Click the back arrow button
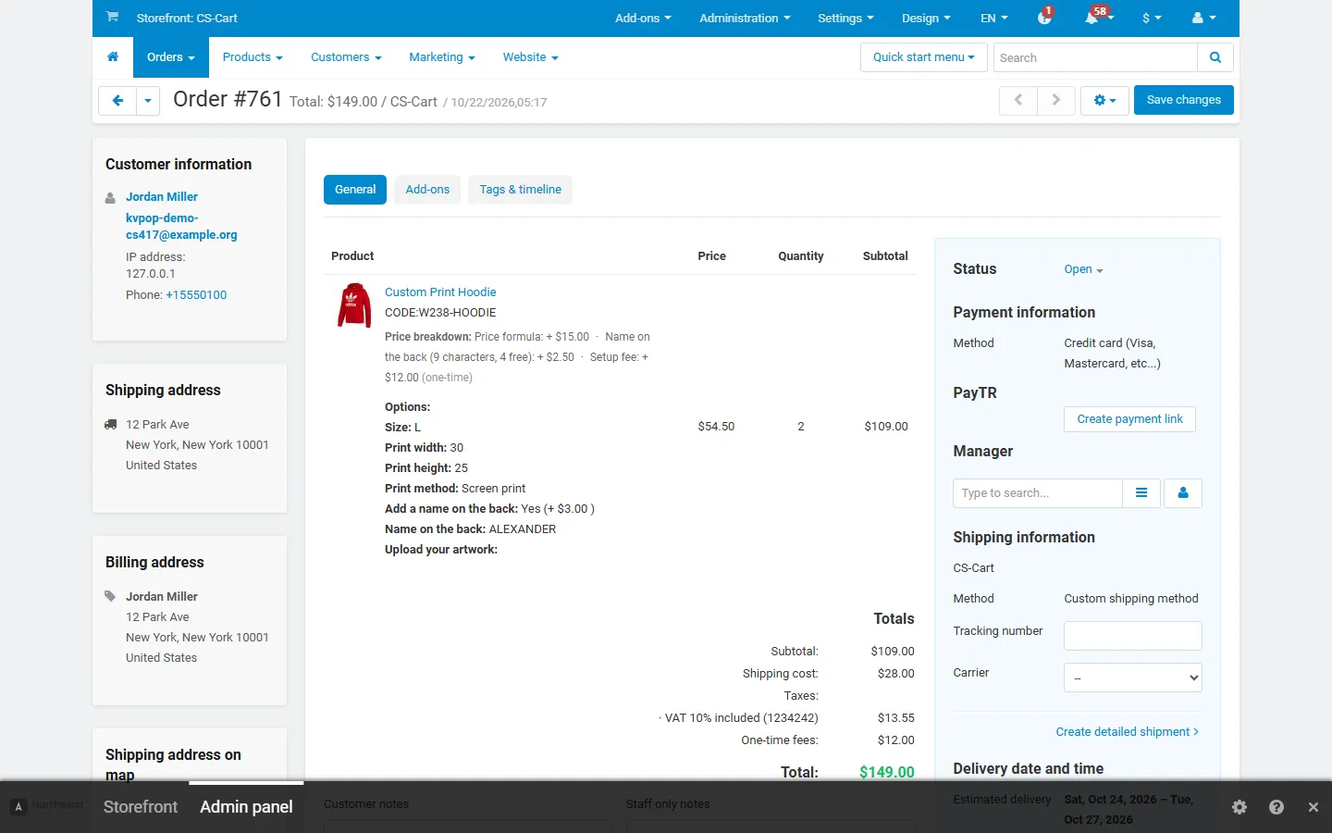 (x=117, y=100)
